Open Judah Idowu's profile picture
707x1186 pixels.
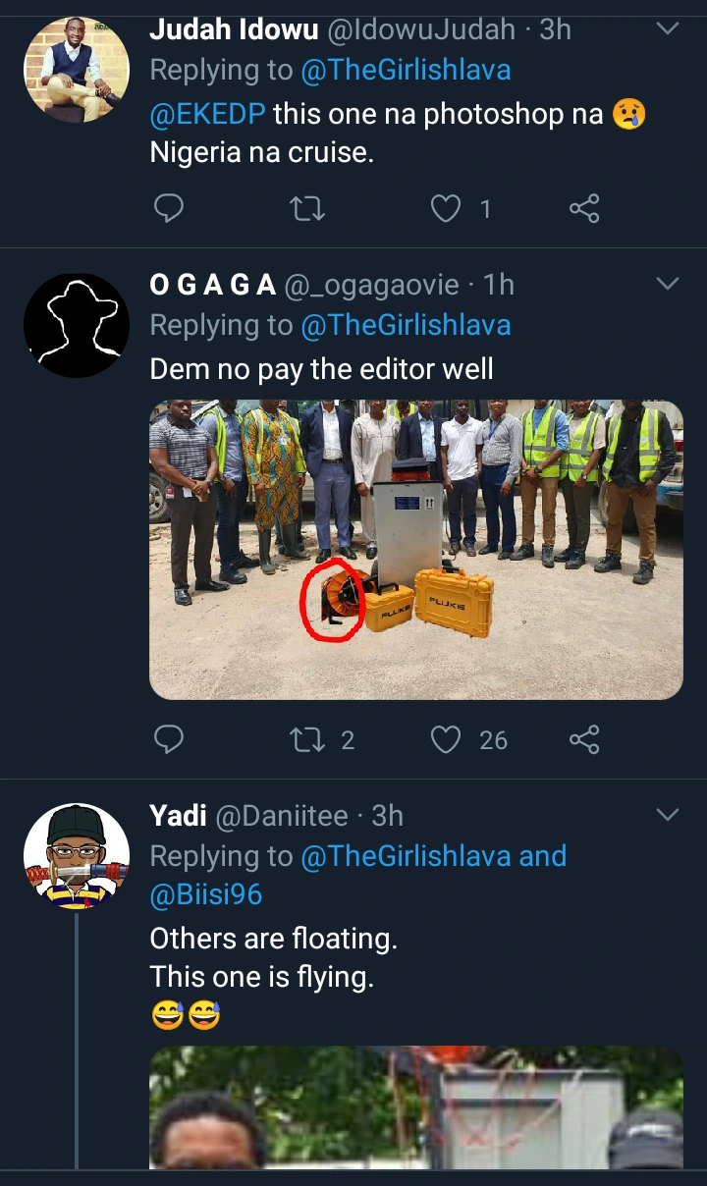(x=76, y=70)
